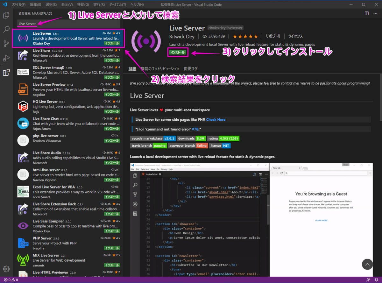Select the php-live-server list entry
Viewport: 382px width, 283px height.
68,140
